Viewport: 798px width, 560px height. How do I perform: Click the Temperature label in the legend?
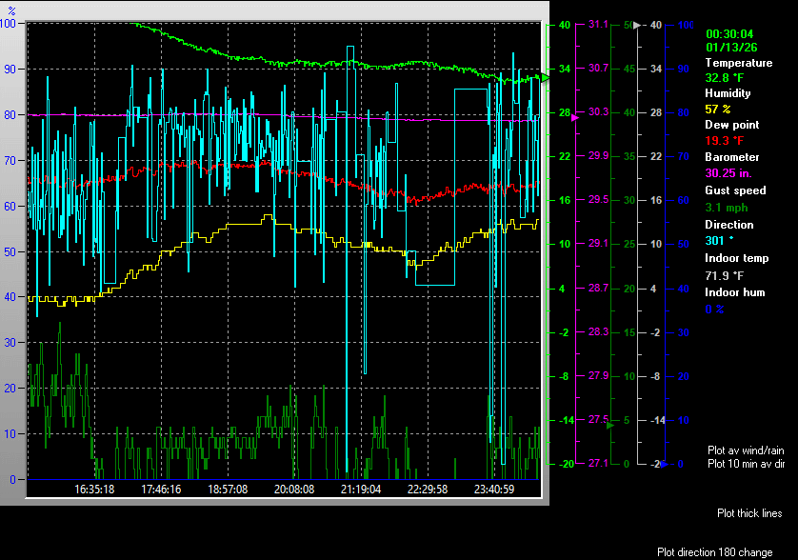coord(738,63)
